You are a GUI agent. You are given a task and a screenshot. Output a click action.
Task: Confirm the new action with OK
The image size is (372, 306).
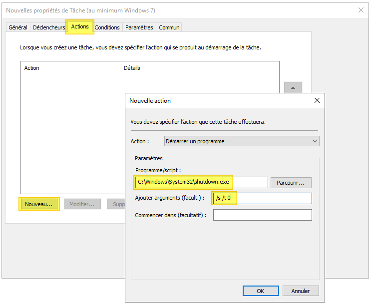point(260,291)
